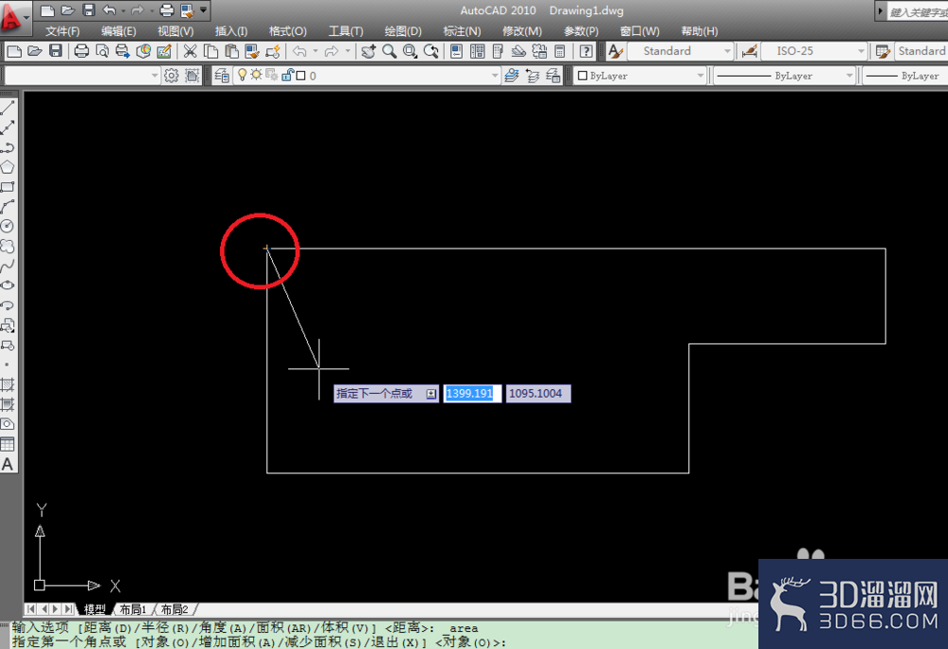
Task: Save drawing from Quick Access toolbar
Action: click(89, 10)
